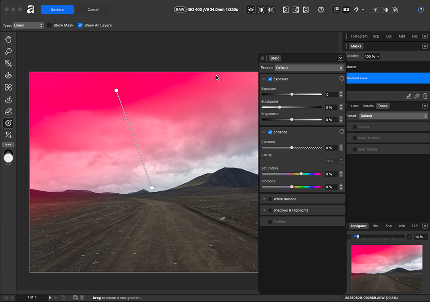Select the Overlay Erase tool
The height and width of the screenshot is (302, 430).
pyautogui.click(x=8, y=111)
